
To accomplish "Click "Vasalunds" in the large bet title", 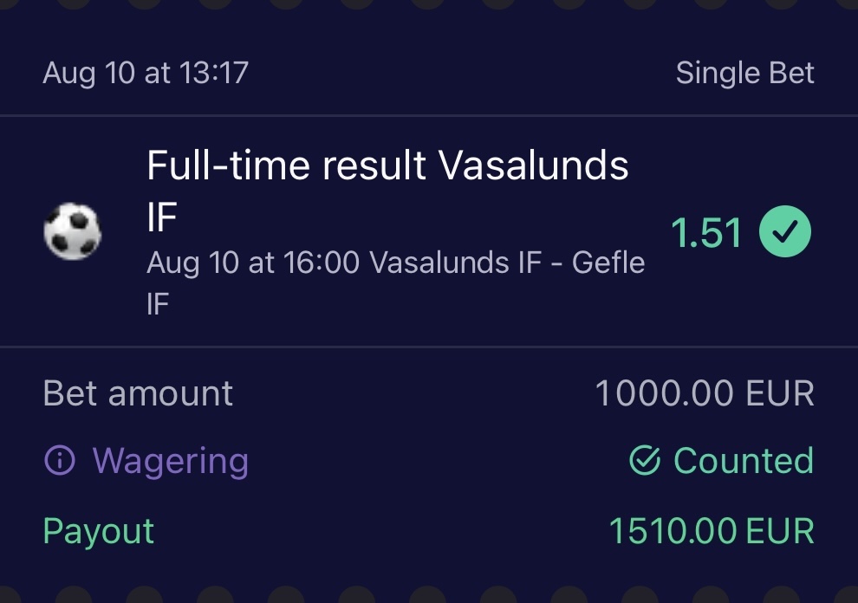I will pos(534,165).
